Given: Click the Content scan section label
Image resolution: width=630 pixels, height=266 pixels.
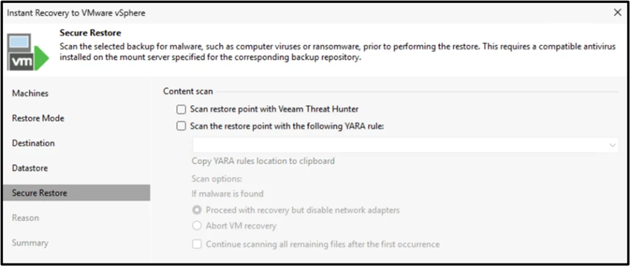Looking at the screenshot, I should (188, 91).
